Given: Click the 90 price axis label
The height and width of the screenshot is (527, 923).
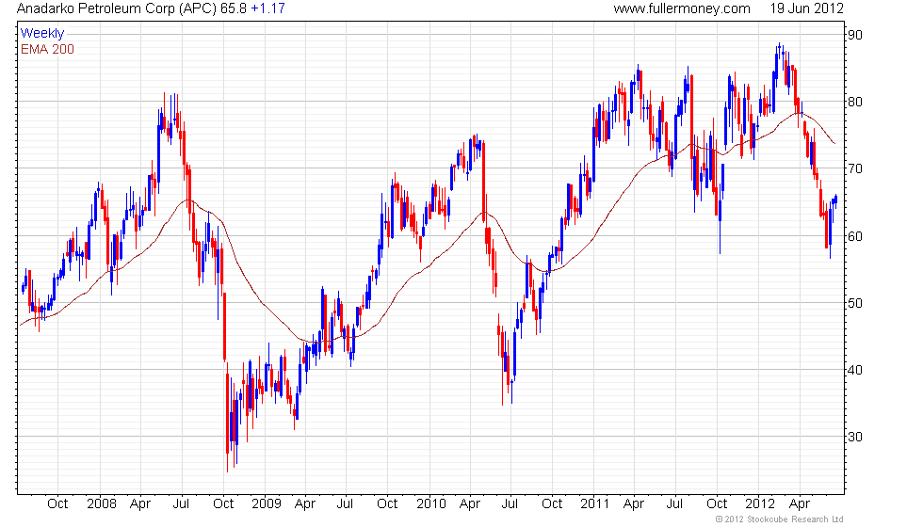Looking at the screenshot, I should pyautogui.click(x=855, y=35).
